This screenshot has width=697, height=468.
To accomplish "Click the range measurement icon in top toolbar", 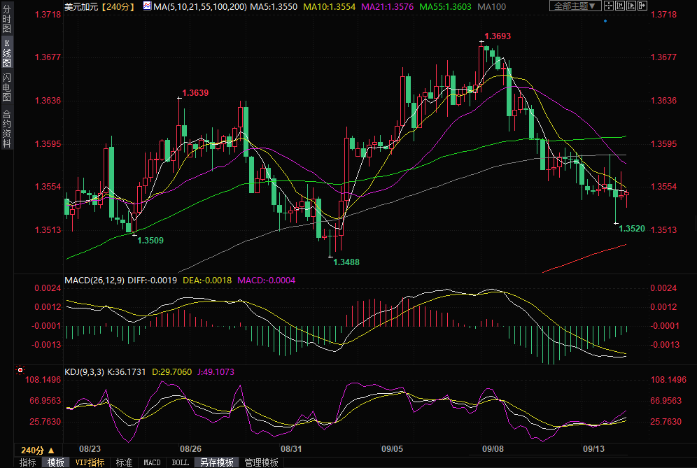I will 619,6.
